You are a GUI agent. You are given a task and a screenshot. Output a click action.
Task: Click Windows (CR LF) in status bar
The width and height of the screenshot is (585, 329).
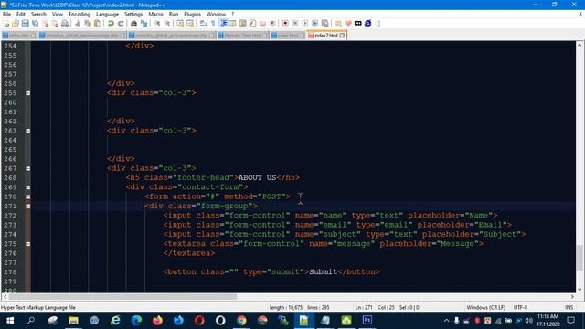pyautogui.click(x=485, y=307)
